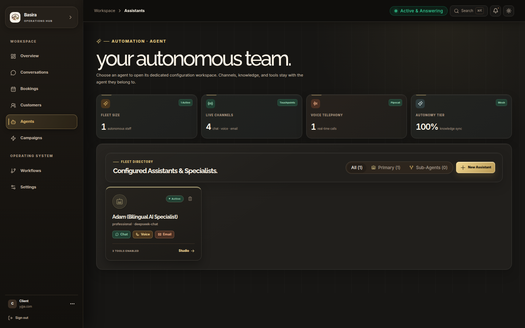Click the Assistants breadcrumb
This screenshot has width=525, height=328.
pos(135,11)
